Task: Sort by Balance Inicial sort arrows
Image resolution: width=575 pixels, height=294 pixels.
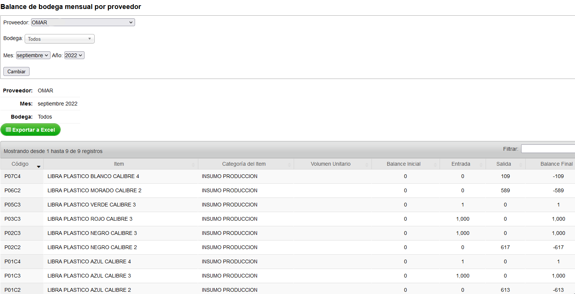Action: coord(435,165)
